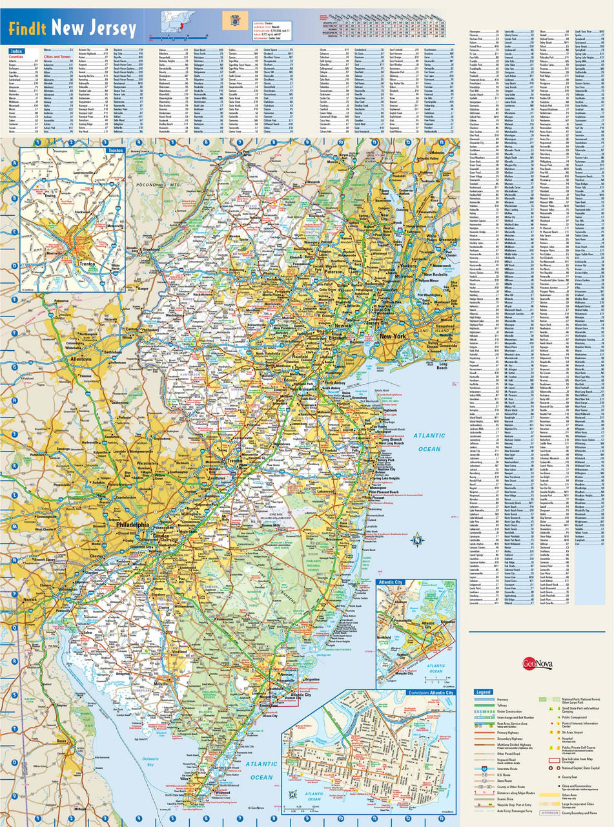Click the Private Golf Course icon in the legend
614x827 pixels.
tap(558, 748)
